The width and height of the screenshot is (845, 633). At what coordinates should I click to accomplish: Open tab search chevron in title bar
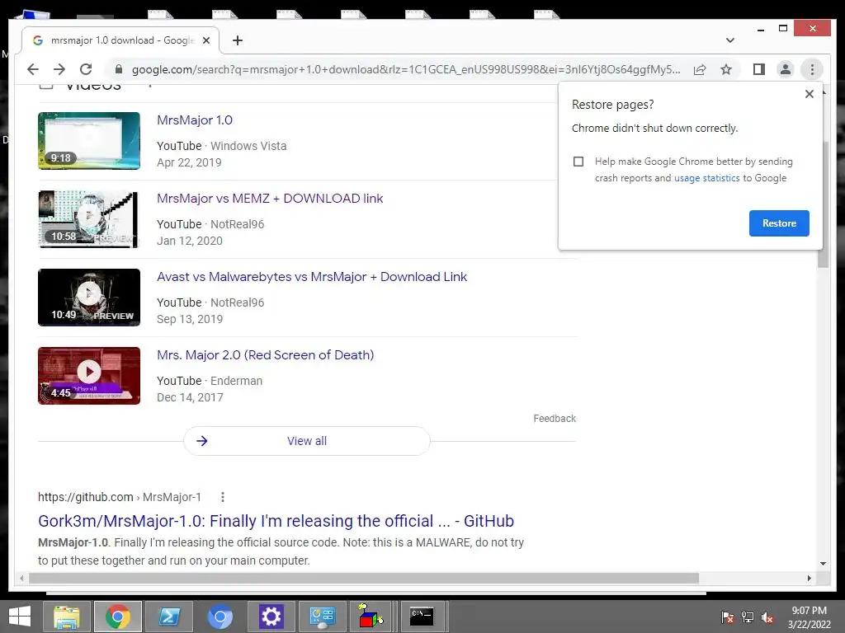click(x=729, y=40)
